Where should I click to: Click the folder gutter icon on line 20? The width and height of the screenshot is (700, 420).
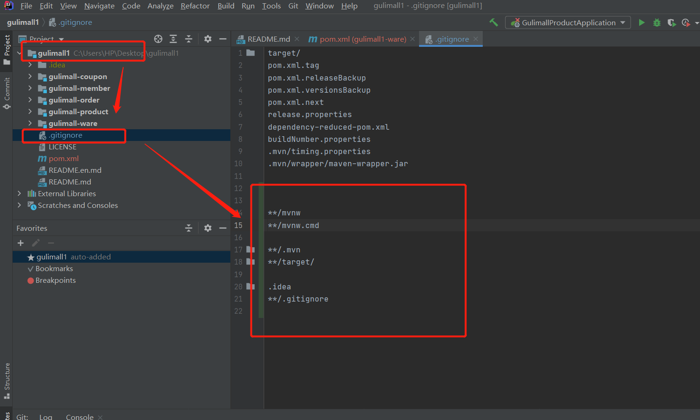click(251, 287)
